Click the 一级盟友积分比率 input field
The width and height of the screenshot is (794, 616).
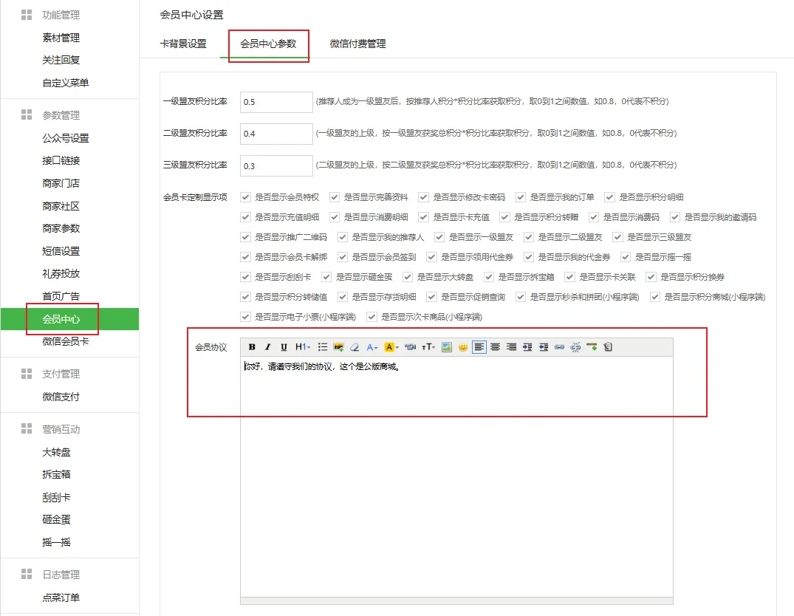pos(276,102)
